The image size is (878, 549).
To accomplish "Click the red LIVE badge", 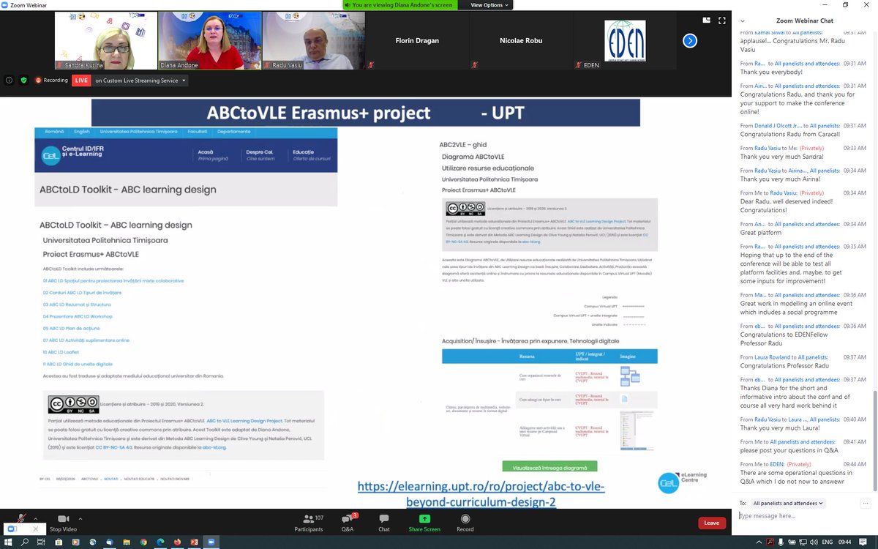I will coord(81,81).
